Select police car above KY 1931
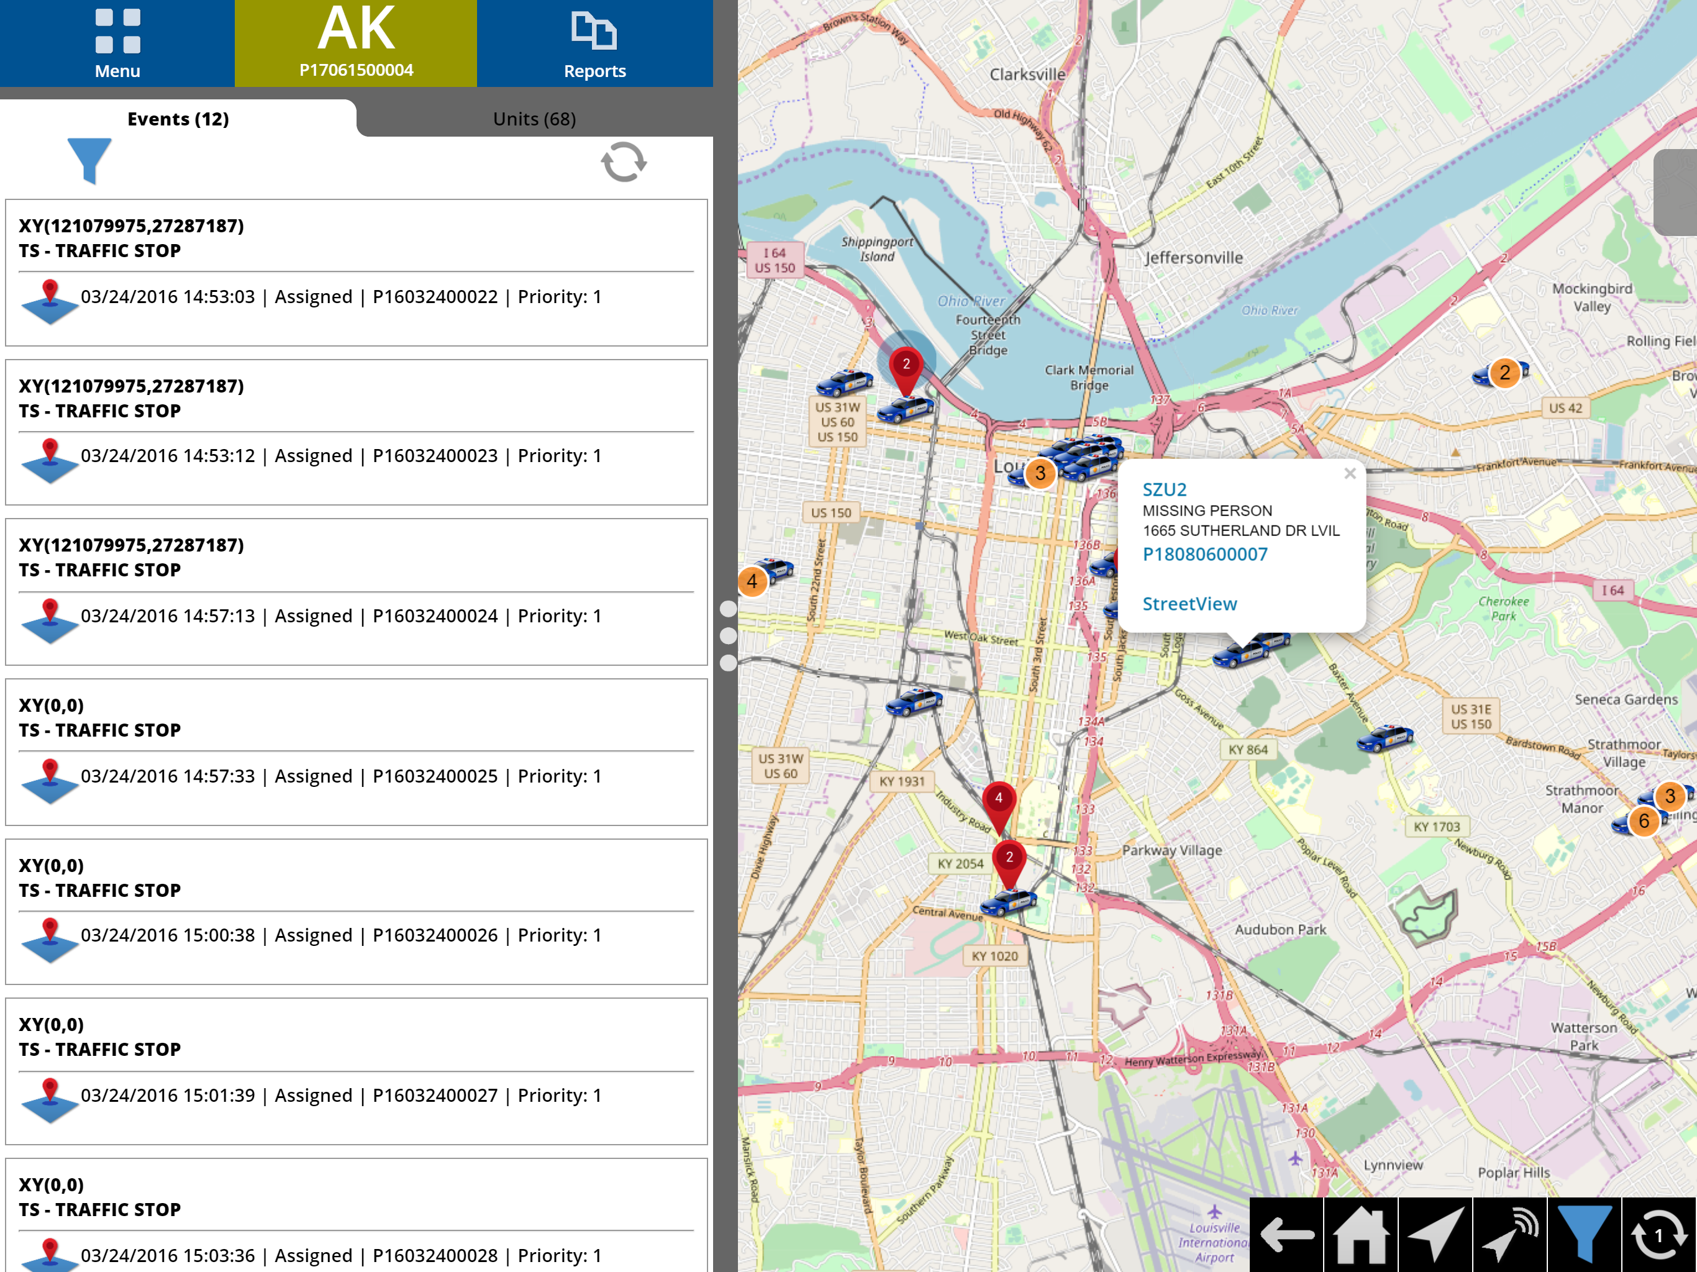 click(x=914, y=701)
